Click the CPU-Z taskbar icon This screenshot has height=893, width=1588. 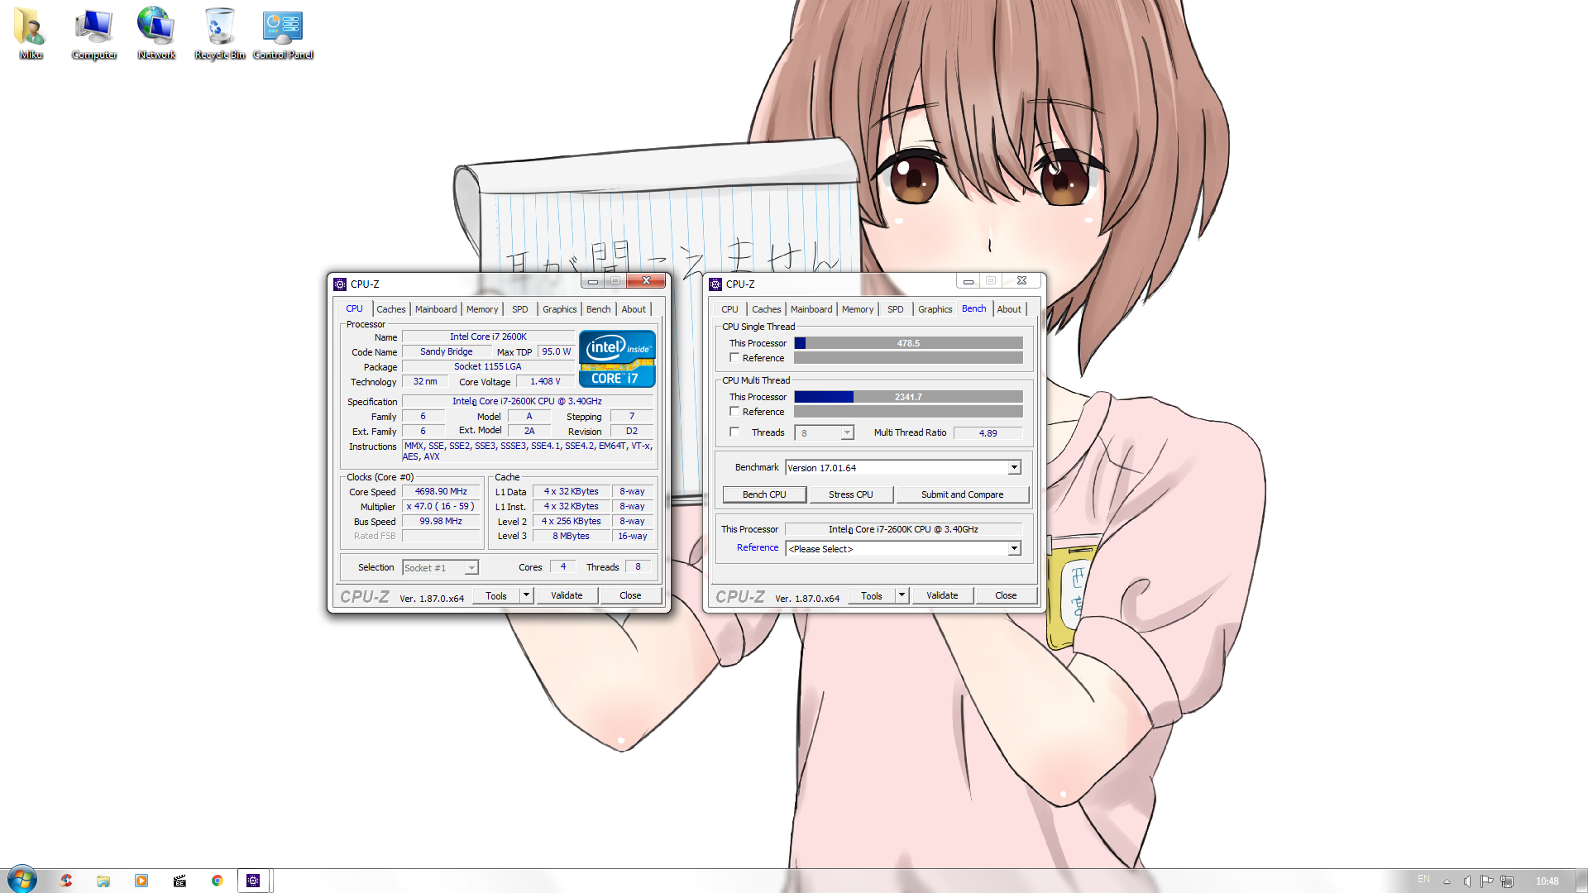tap(253, 881)
